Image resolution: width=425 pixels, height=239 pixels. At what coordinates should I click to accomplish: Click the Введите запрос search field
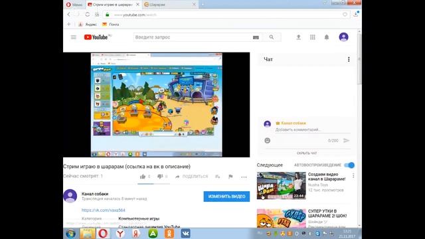(x=192, y=37)
